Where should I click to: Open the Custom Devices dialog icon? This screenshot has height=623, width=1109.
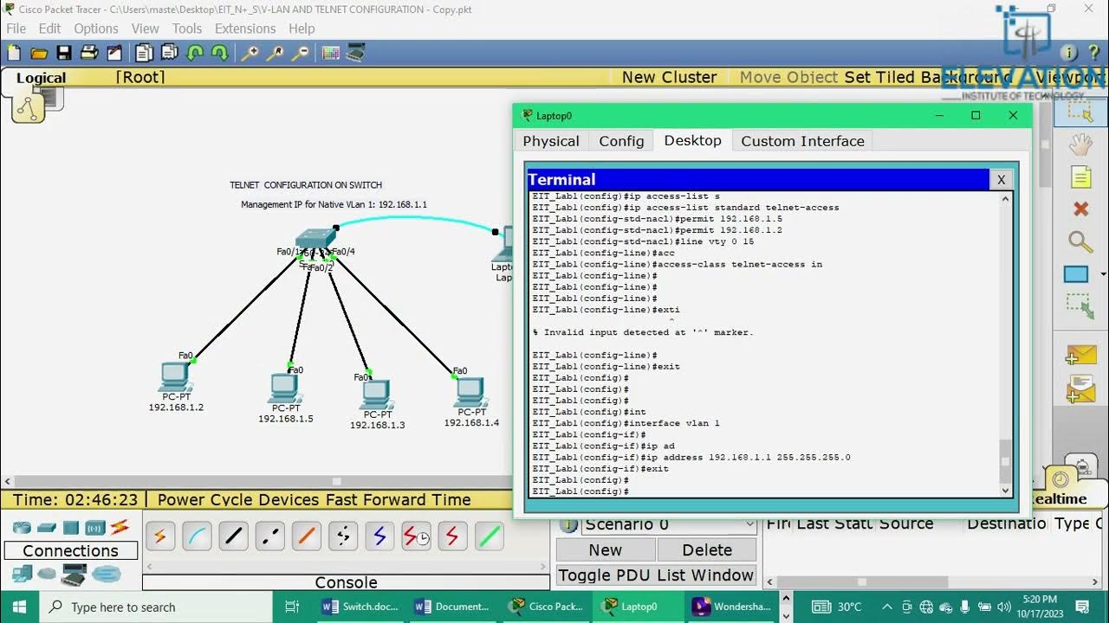point(355,53)
